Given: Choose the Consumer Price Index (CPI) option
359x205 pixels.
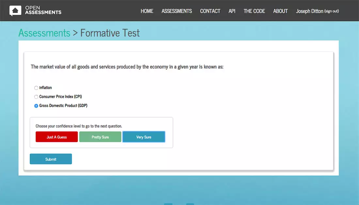Looking at the screenshot, I should click(36, 97).
